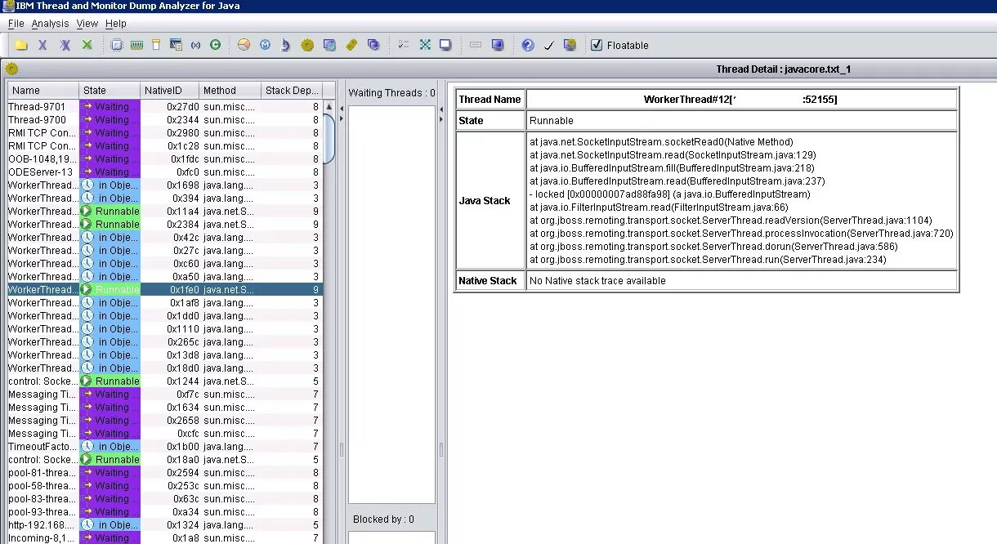Select the TimeoutFacto... thread row
The height and width of the screenshot is (544, 997).
[x=165, y=446]
